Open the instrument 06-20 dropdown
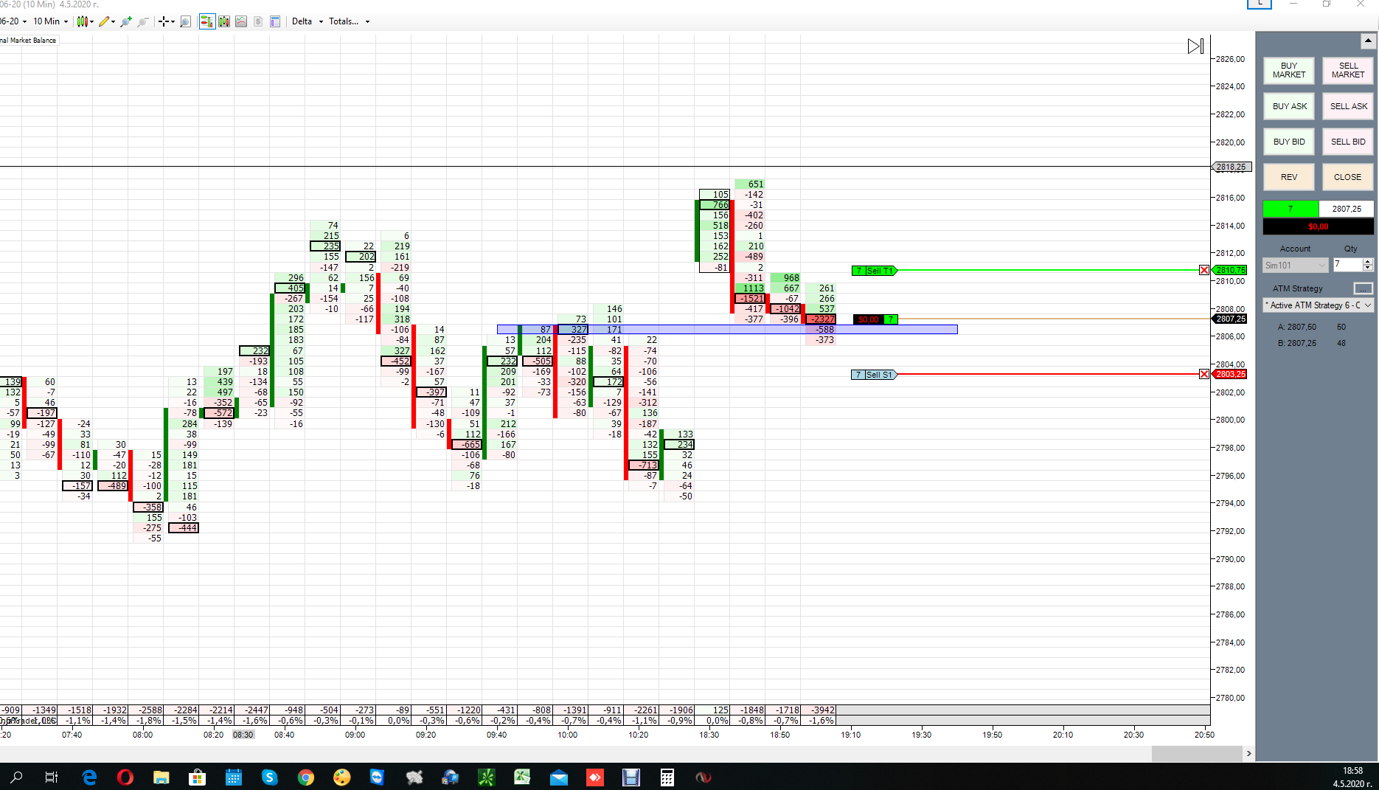The width and height of the screenshot is (1379, 790). point(13,21)
